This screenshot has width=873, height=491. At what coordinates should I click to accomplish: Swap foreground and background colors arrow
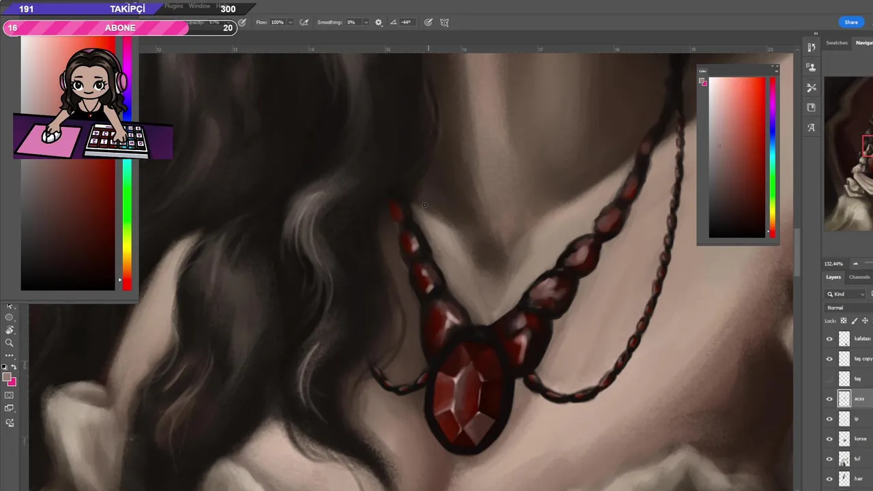tap(14, 368)
